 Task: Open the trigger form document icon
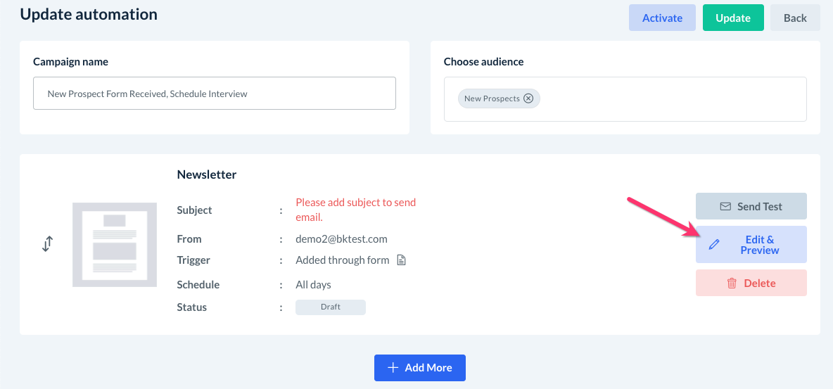coord(401,260)
